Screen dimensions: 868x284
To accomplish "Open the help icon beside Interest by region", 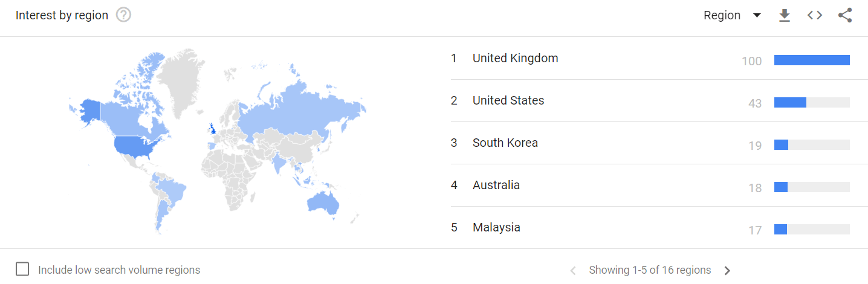I will tap(123, 15).
